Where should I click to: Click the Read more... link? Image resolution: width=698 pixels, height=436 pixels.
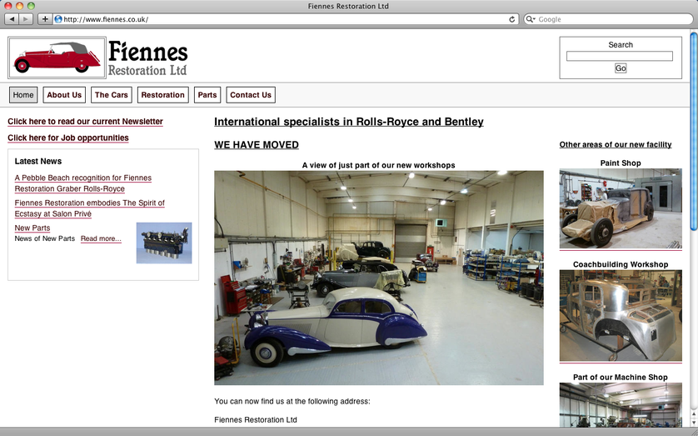pos(101,238)
